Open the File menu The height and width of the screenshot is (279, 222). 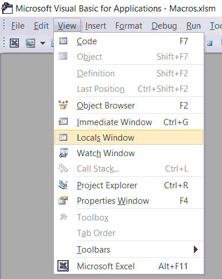point(18,26)
